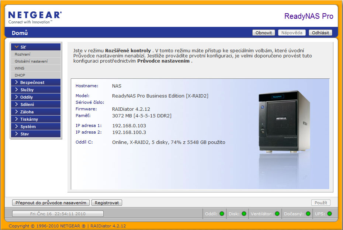
Task: Click the Sériové číslo label
Action: pos(90,102)
